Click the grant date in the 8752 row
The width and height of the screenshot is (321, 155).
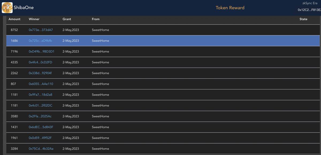tap(71, 30)
